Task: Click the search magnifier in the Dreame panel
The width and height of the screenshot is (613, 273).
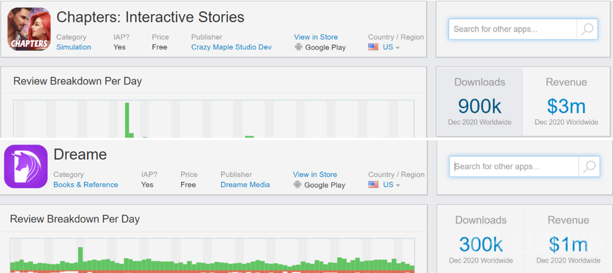Action: click(589, 167)
